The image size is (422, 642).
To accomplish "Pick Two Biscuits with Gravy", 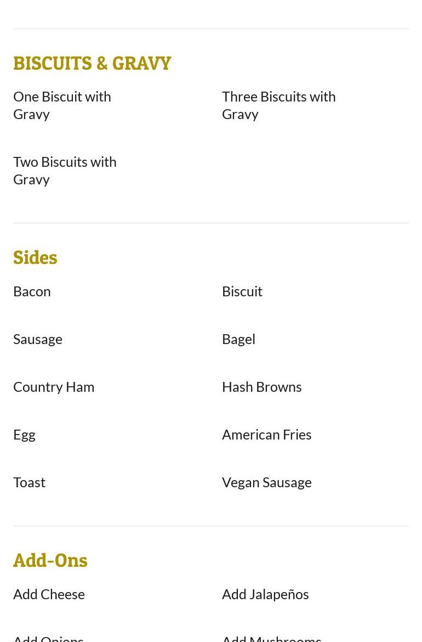I will 65,170.
